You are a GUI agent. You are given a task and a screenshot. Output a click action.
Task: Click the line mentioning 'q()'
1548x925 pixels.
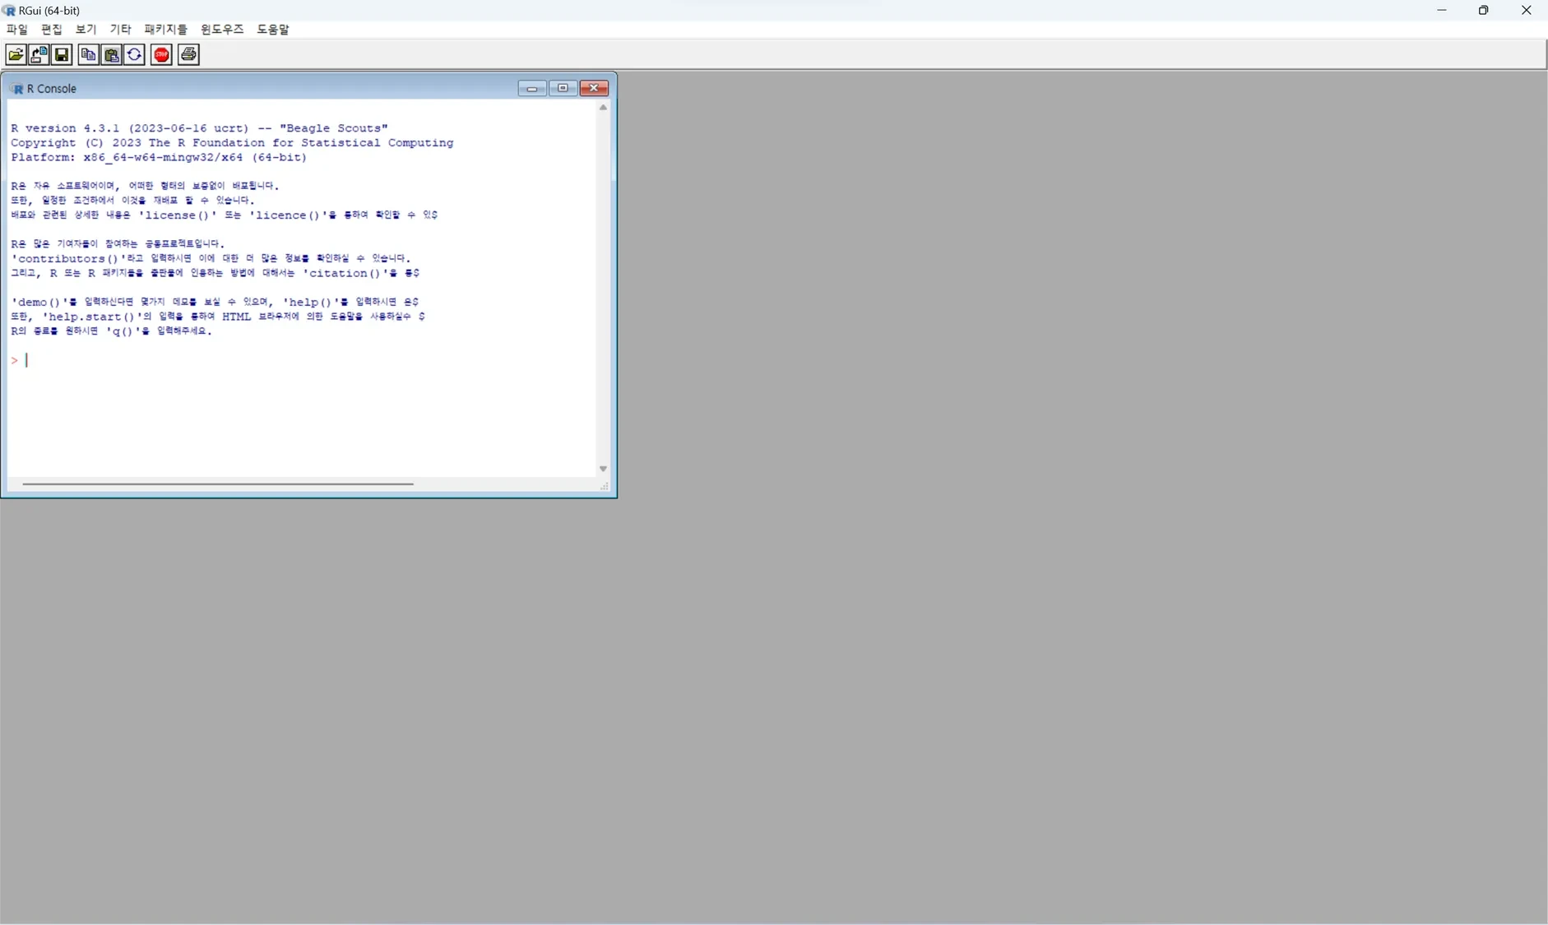click(x=111, y=331)
